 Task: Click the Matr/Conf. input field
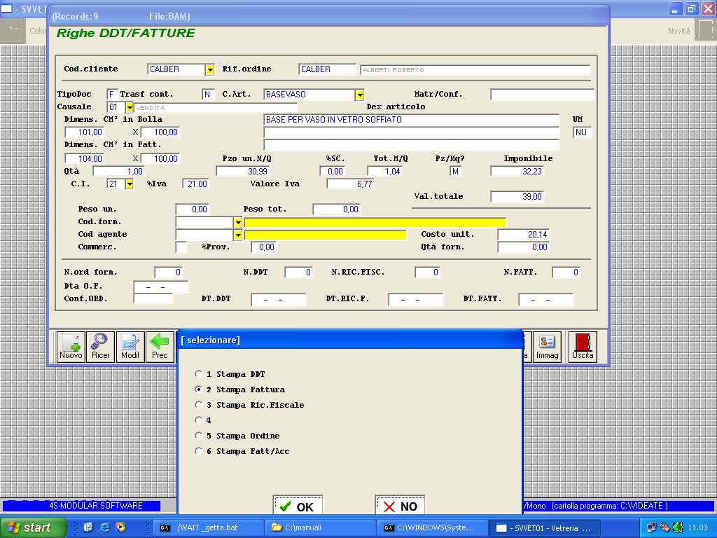[x=542, y=95]
